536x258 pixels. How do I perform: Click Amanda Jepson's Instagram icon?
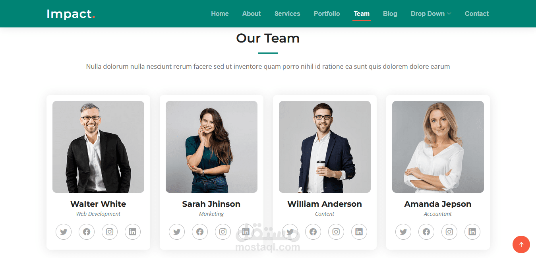[x=449, y=232]
